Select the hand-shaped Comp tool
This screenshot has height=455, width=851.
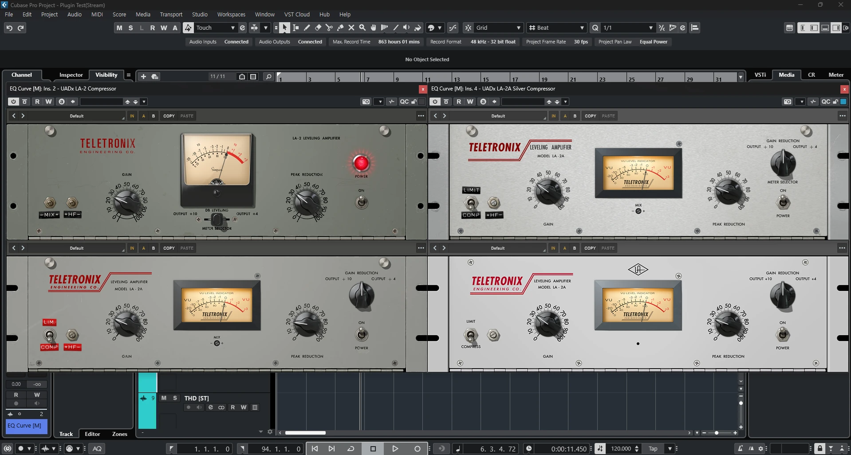point(373,27)
